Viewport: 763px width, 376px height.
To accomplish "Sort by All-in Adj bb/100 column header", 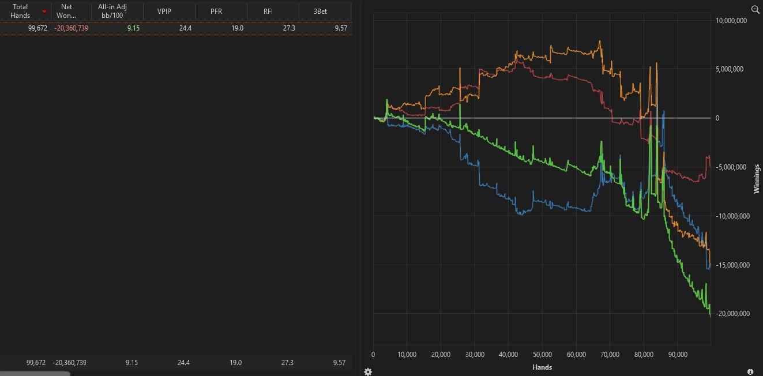I will coord(112,12).
